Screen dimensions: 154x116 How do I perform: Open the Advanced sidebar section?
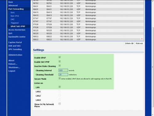coord(13,6)
